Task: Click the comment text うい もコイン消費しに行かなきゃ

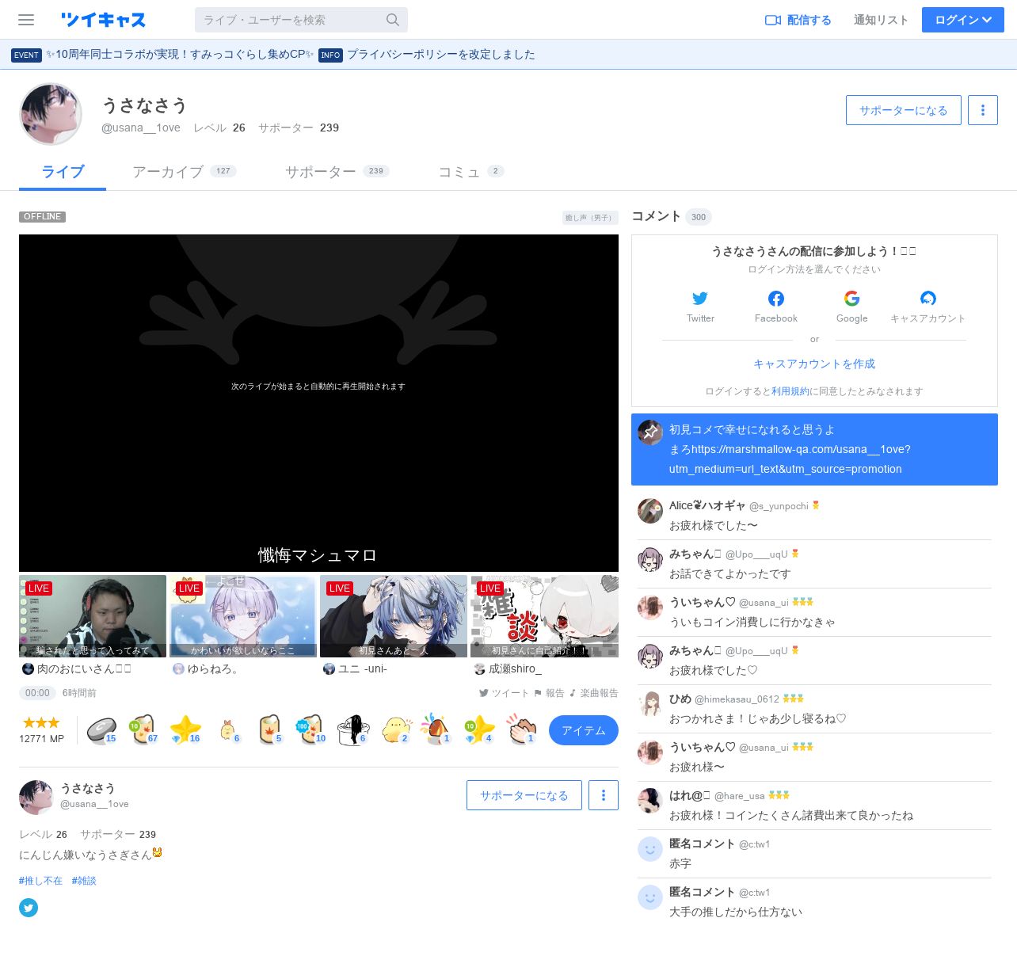Action: pos(752,623)
